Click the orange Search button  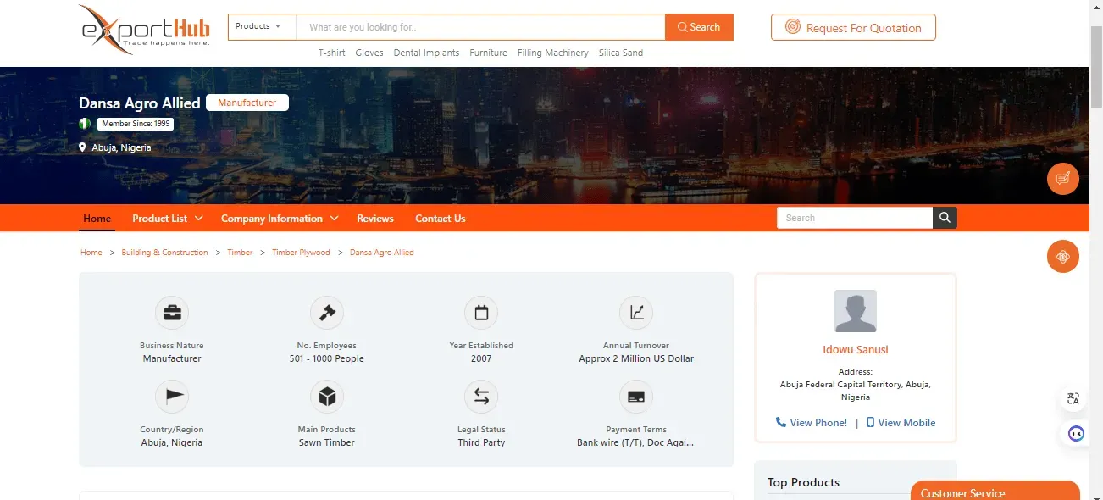(x=699, y=27)
